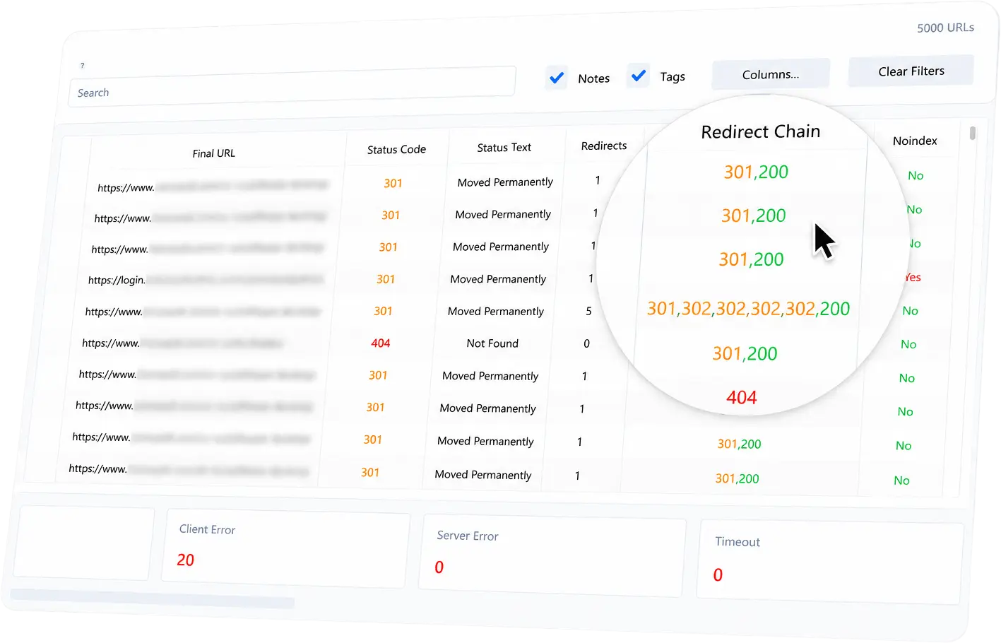1001x643 pixels.
Task: Select Moved Permanently in the https://login. row
Action: coord(498,279)
